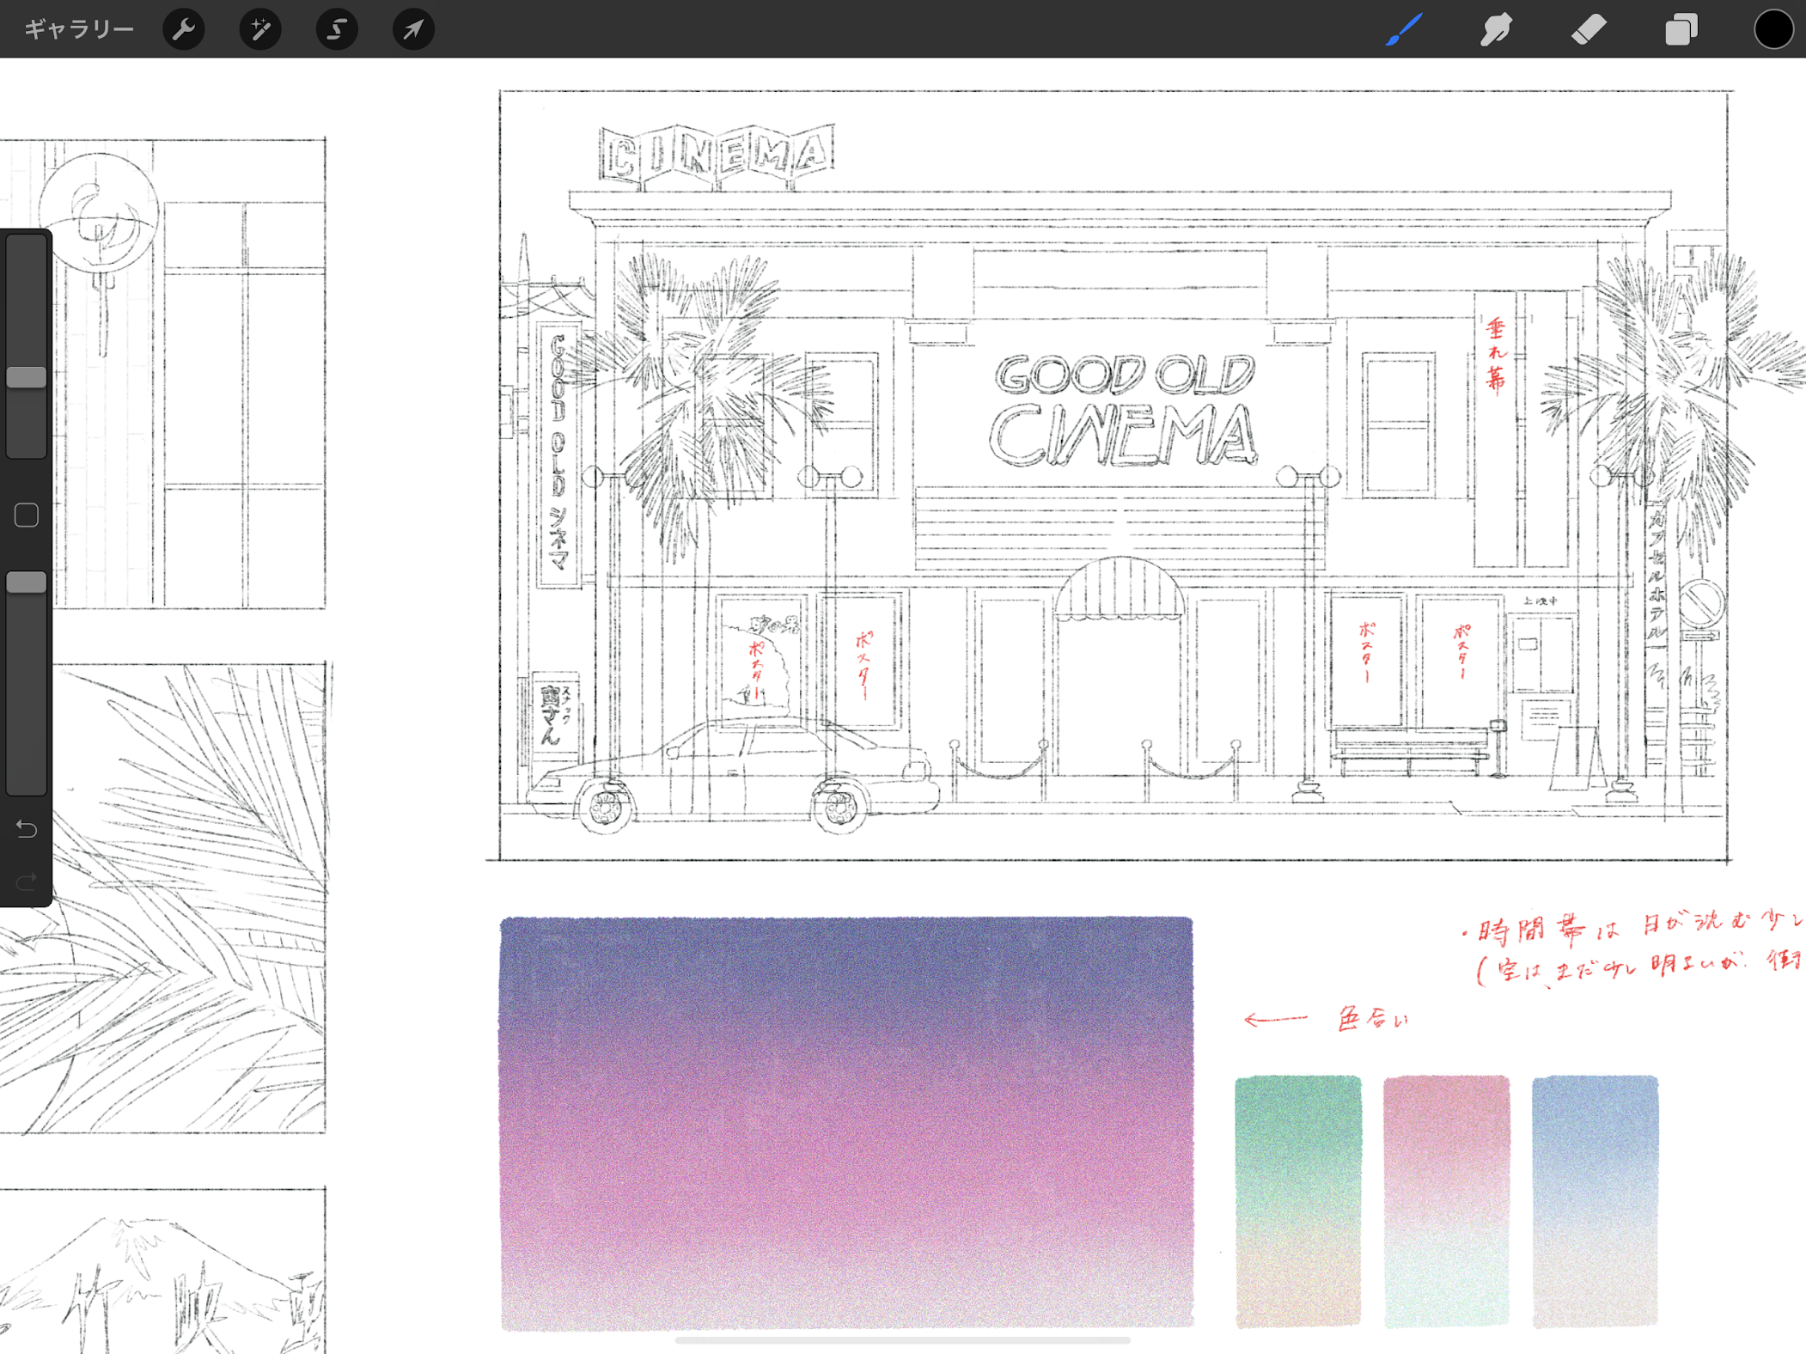The height and width of the screenshot is (1354, 1806).
Task: Open the Actions wrench menu
Action: coord(184,29)
